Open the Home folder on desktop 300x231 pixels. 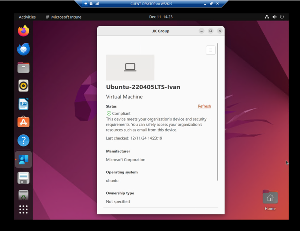(x=270, y=200)
